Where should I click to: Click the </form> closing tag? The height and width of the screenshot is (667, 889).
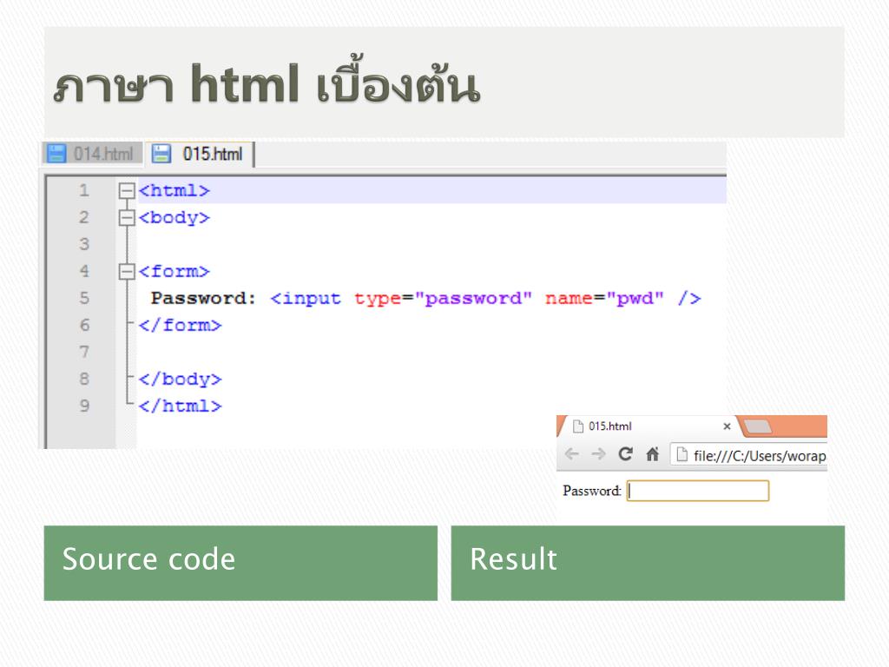pos(180,326)
